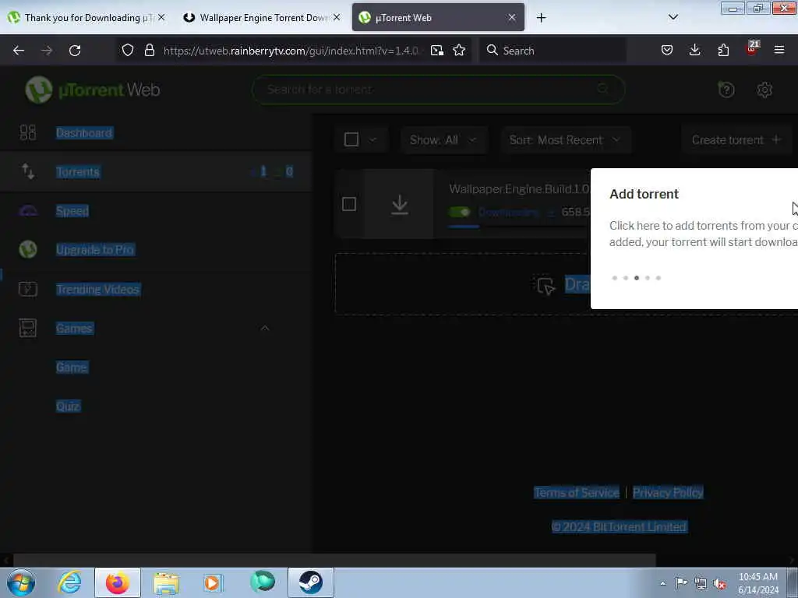This screenshot has height=598, width=798.
Task: Open the Windows Start menu
Action: pyautogui.click(x=21, y=582)
